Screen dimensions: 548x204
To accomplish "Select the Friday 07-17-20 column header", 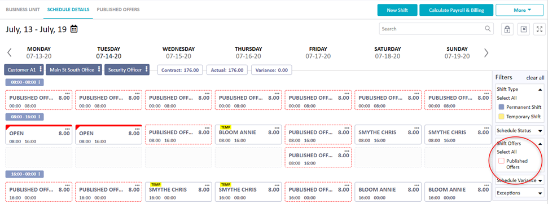I will 318,52.
